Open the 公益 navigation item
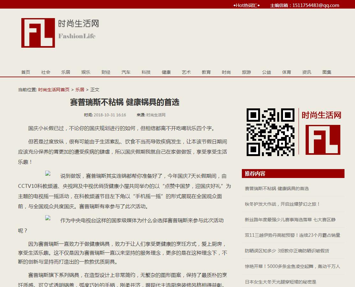355x287 pixels. (x=266, y=72)
